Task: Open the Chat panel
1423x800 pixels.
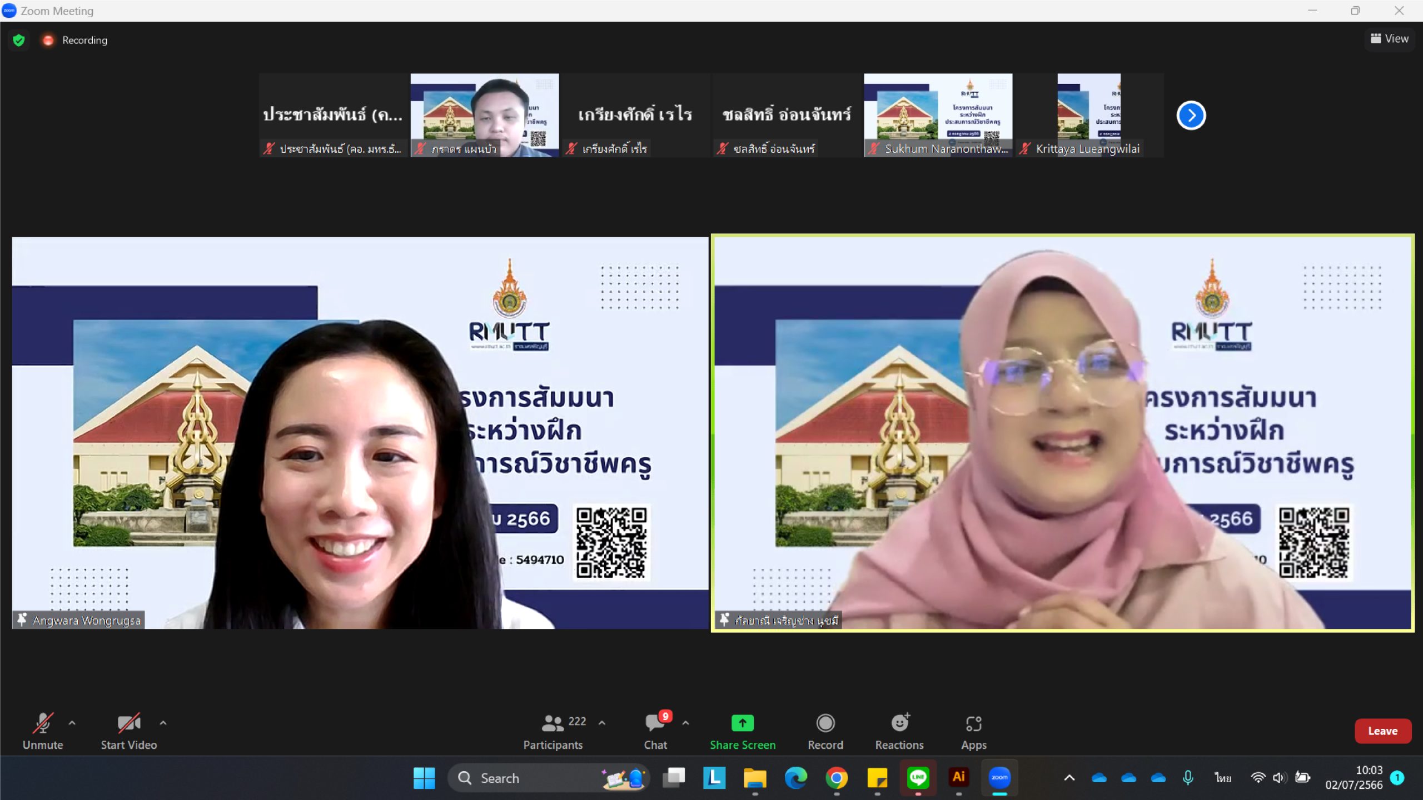Action: tap(656, 731)
